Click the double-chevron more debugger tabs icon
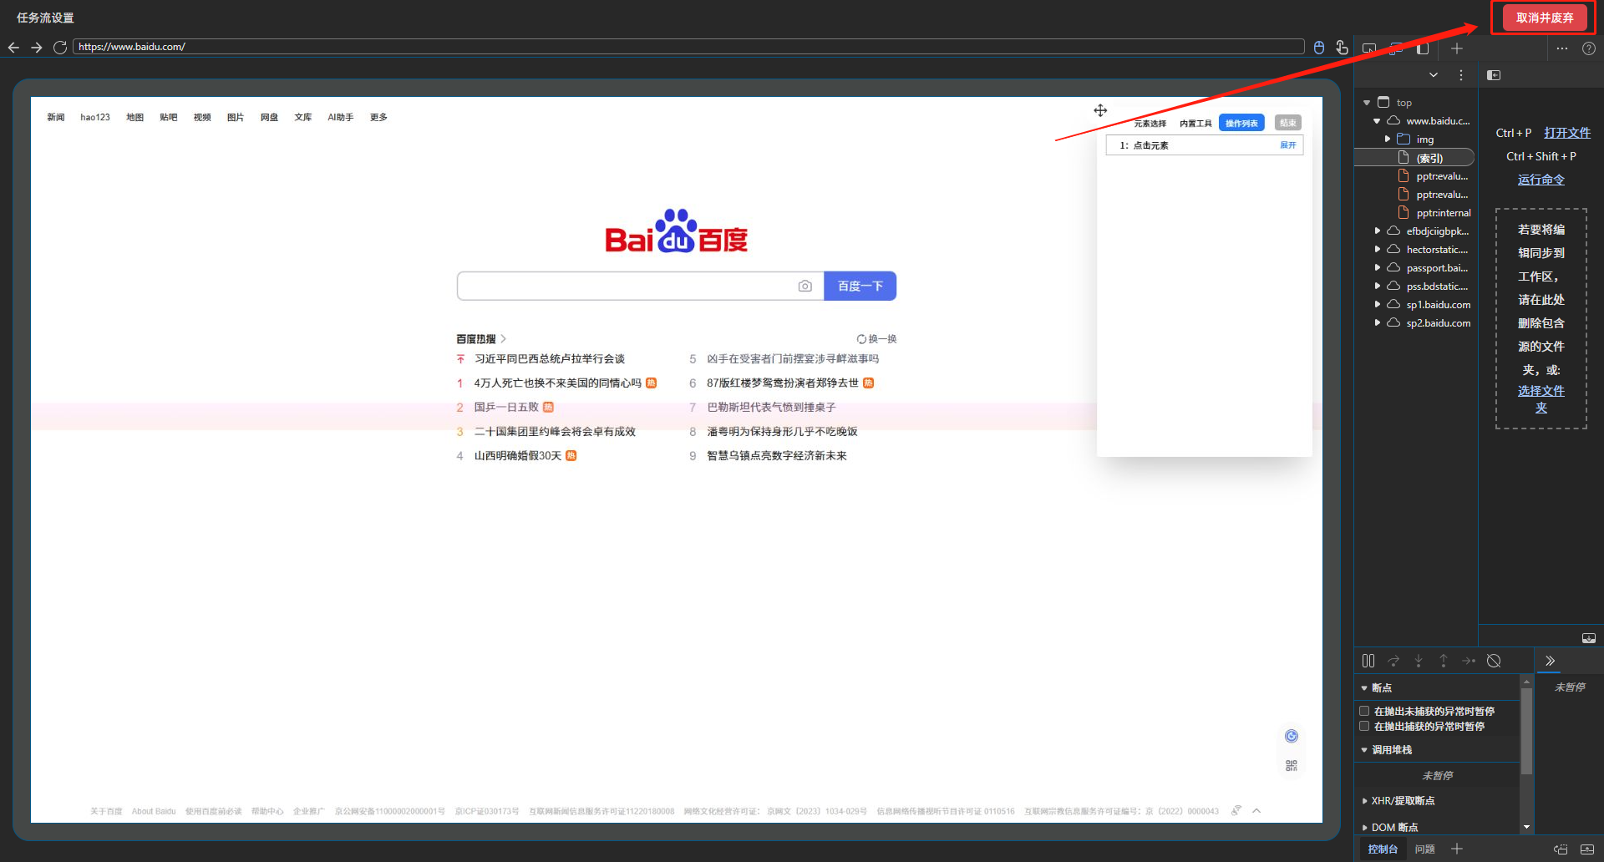Screen dimensions: 1604x862 1551,661
